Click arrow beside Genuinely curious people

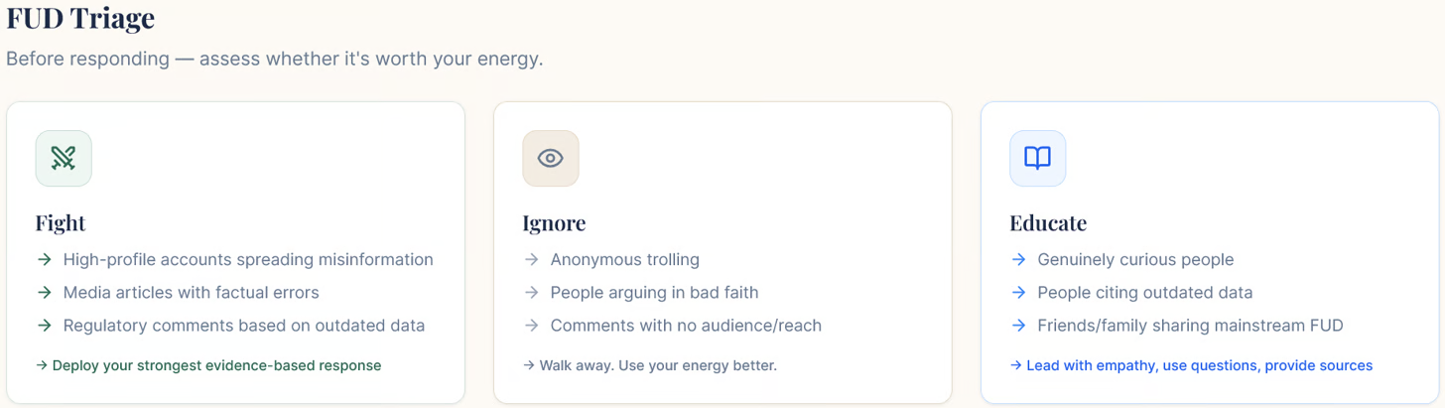[x=1018, y=260]
